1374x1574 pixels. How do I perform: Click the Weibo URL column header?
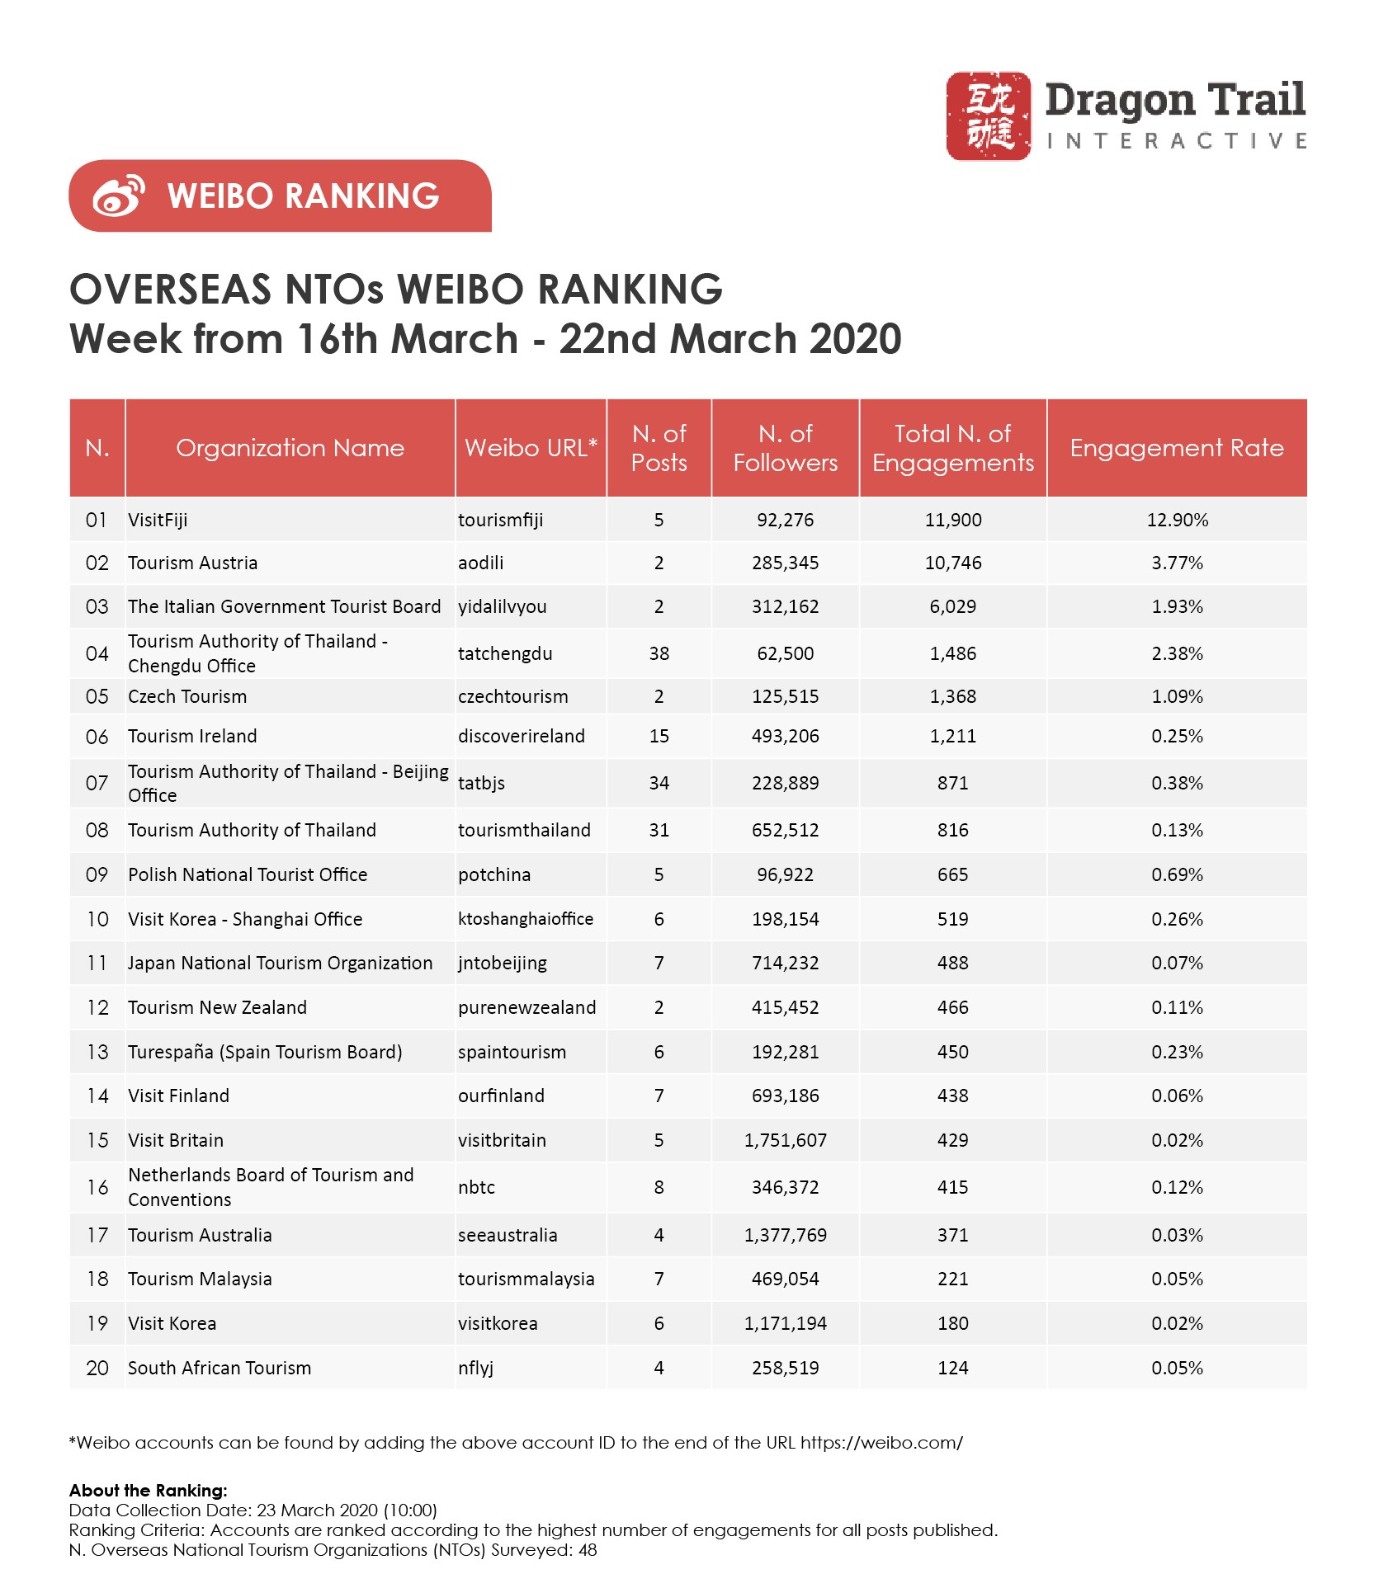point(531,448)
